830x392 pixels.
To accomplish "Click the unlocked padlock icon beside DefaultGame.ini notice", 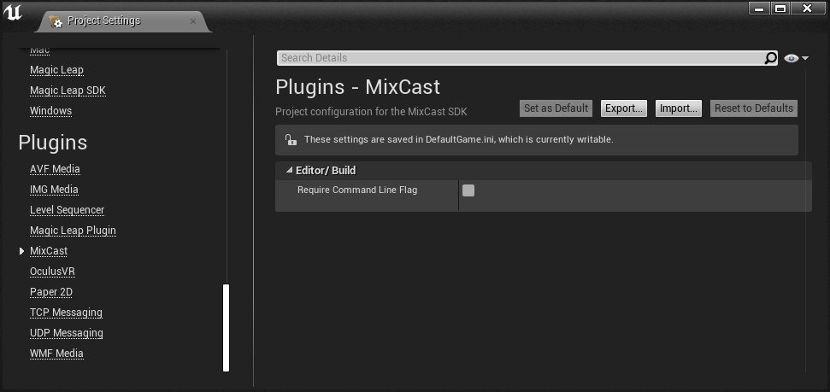I will [290, 140].
